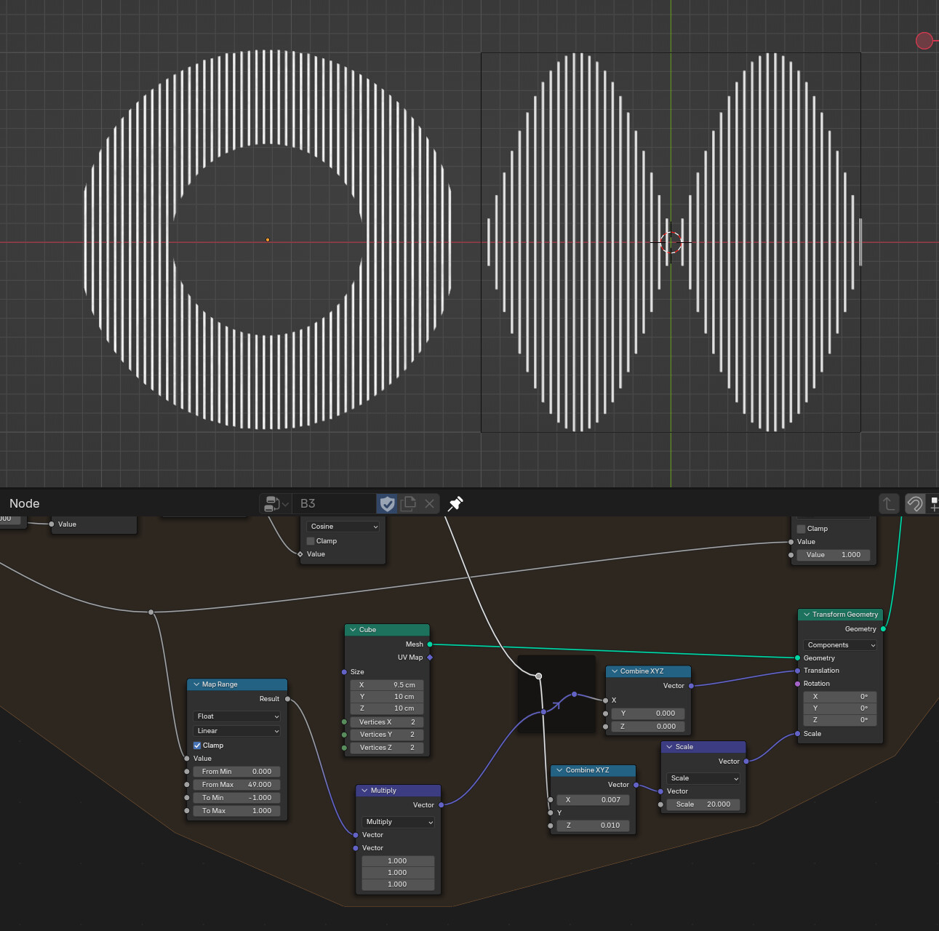Collapse the Transform Geometry node

(x=807, y=615)
